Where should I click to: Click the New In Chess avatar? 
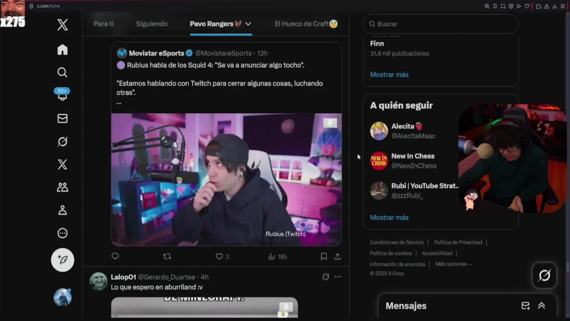[379, 161]
